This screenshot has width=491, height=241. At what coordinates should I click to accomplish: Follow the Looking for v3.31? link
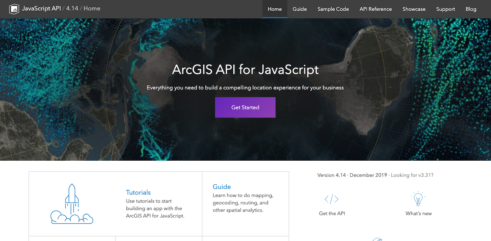(x=412, y=175)
